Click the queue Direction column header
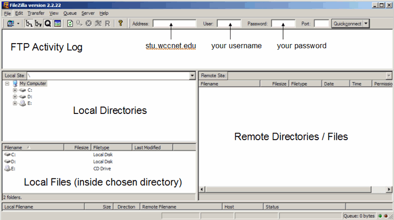394x220 pixels. click(127, 207)
